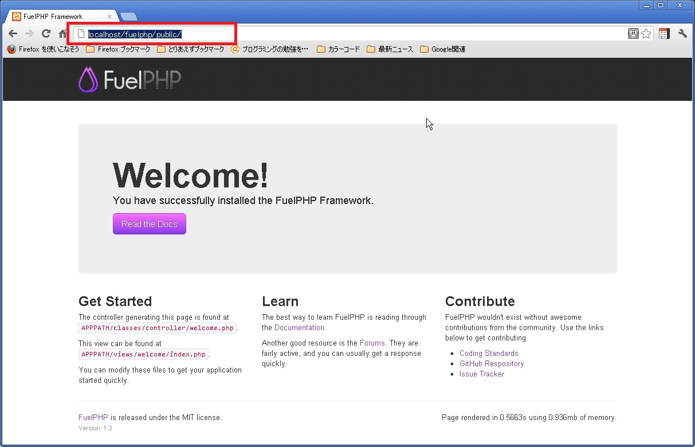Screen dimensions: 695x447
Task: Click the browser forward arrow
Action: (x=30, y=34)
